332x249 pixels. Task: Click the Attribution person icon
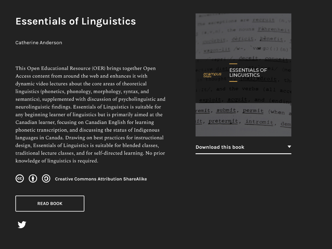pos(33,179)
